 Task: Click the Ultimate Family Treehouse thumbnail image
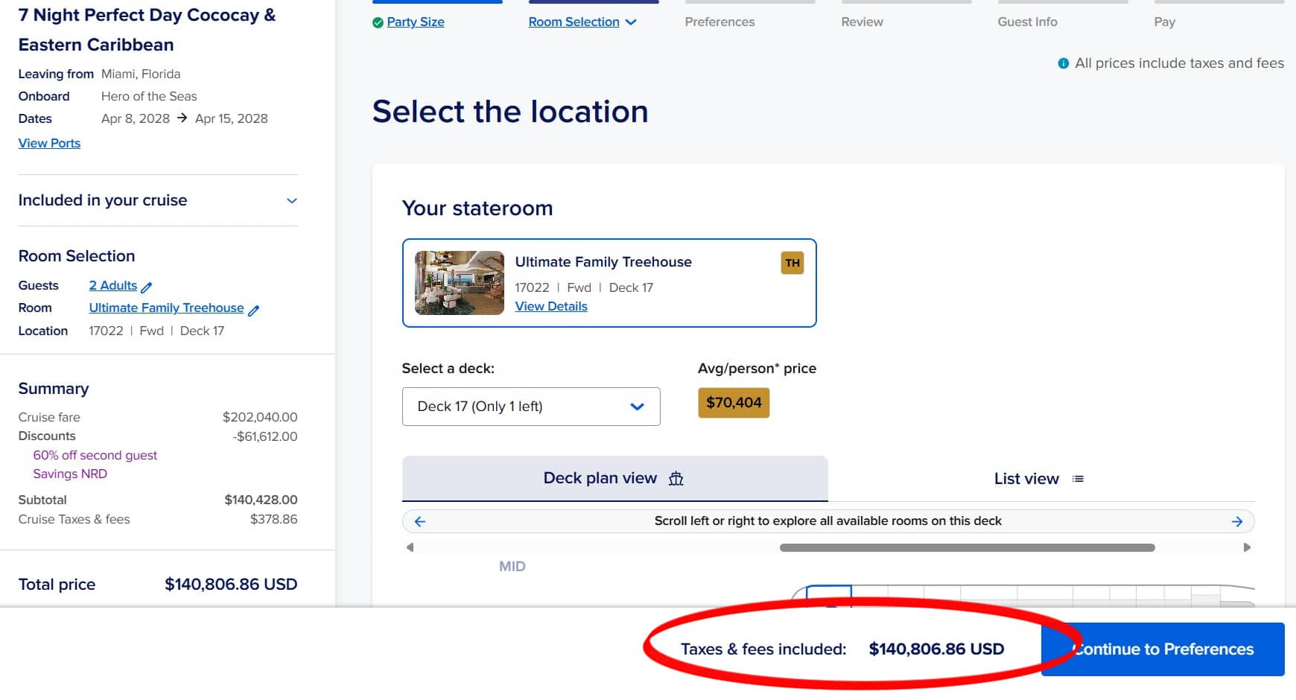pos(459,283)
